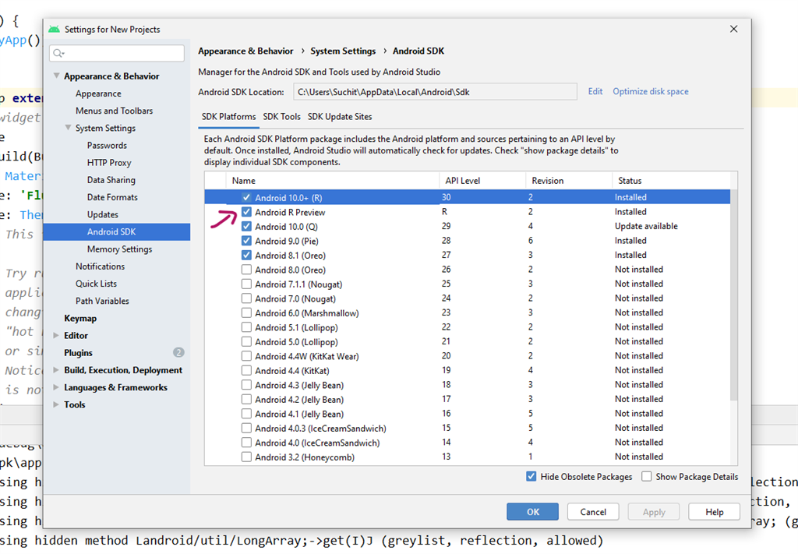The image size is (798, 554).
Task: Open the Plugins settings page
Action: (79, 353)
